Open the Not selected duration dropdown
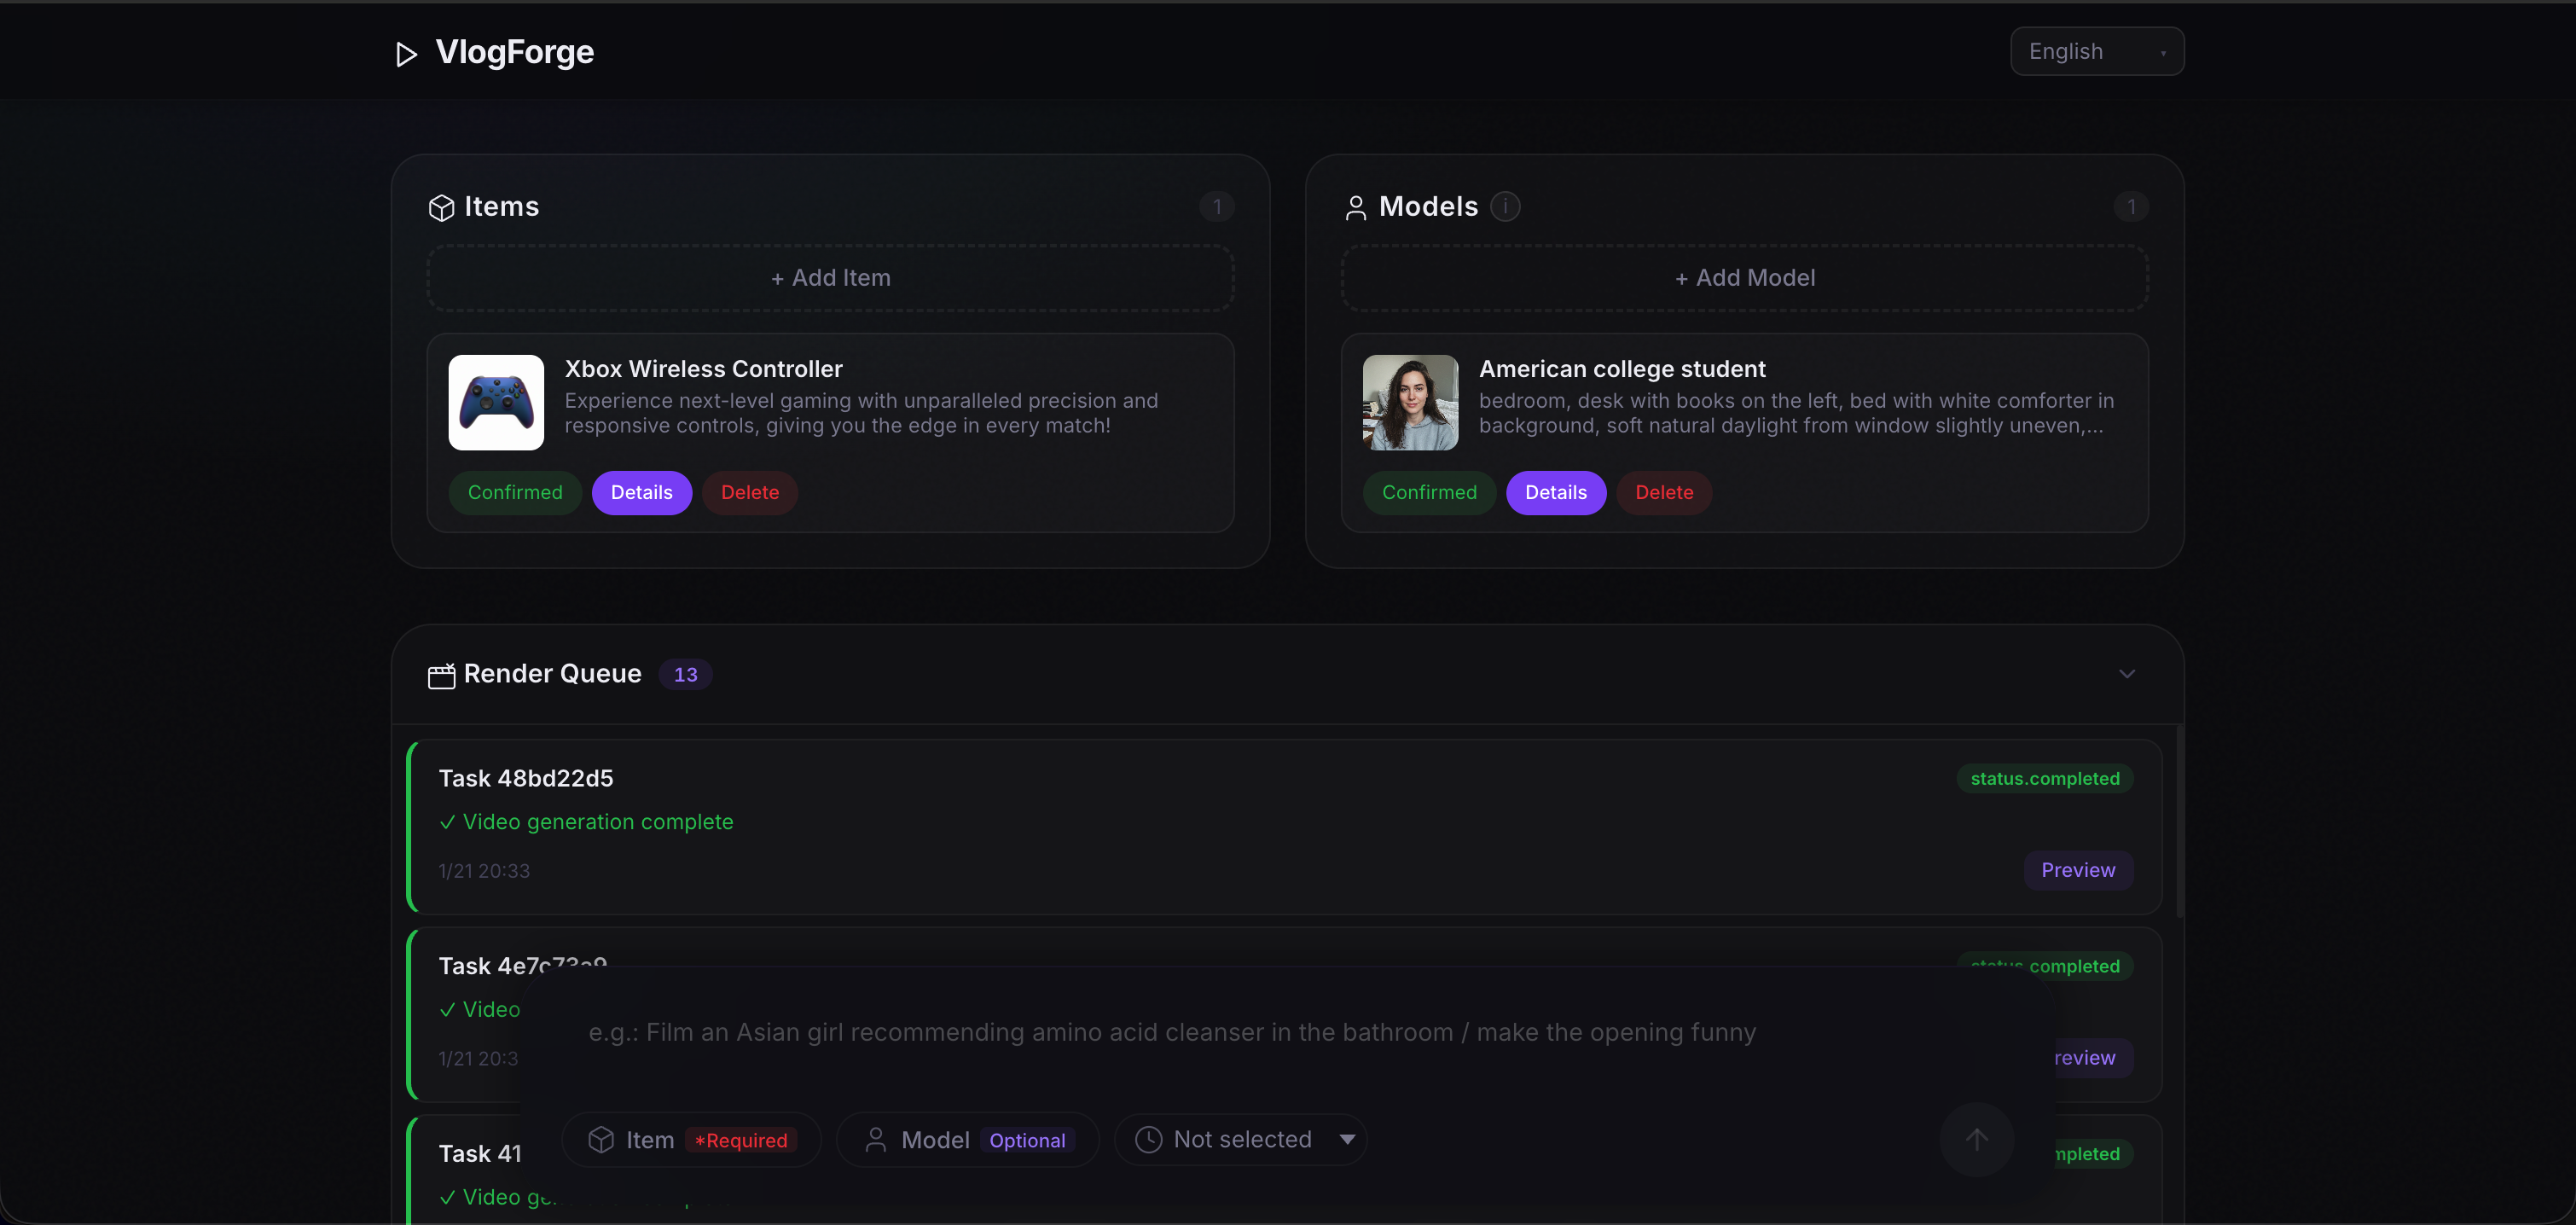Viewport: 2576px width, 1225px height. click(1241, 1139)
